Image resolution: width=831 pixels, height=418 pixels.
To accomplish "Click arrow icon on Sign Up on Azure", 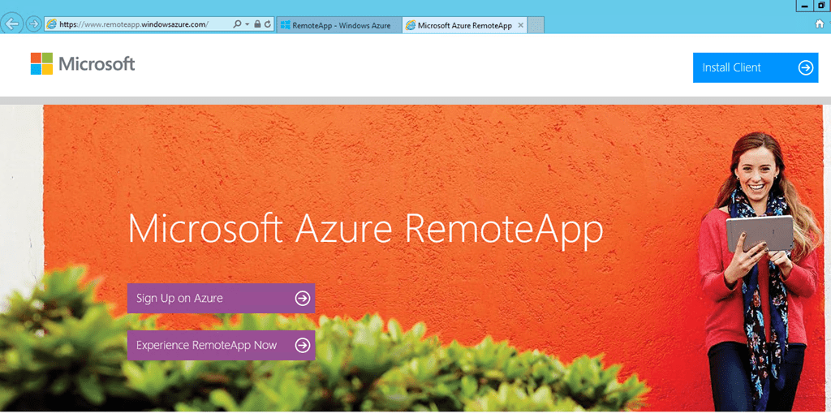I will (303, 298).
